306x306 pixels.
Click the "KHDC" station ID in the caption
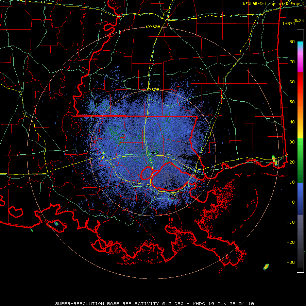click(x=199, y=304)
